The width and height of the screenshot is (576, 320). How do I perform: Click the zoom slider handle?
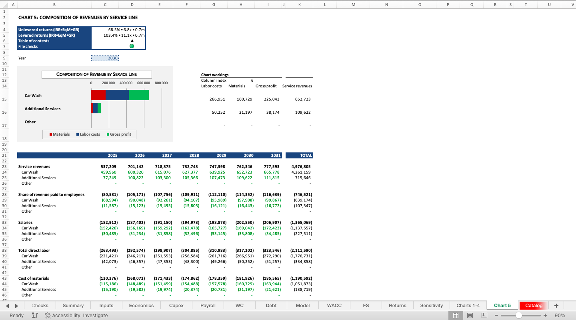click(x=519, y=315)
